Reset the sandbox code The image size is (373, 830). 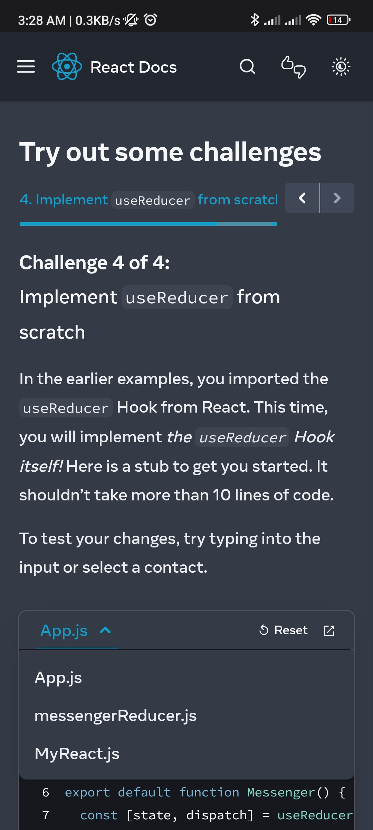click(283, 630)
